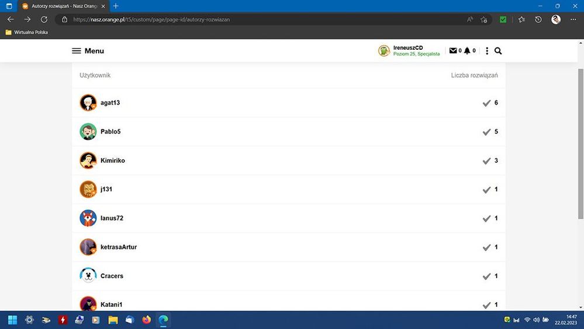This screenshot has width=584, height=329.
Task: Open the envelope messages icon
Action: coord(452,51)
